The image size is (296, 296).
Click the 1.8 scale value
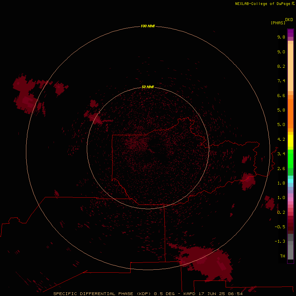281,183
